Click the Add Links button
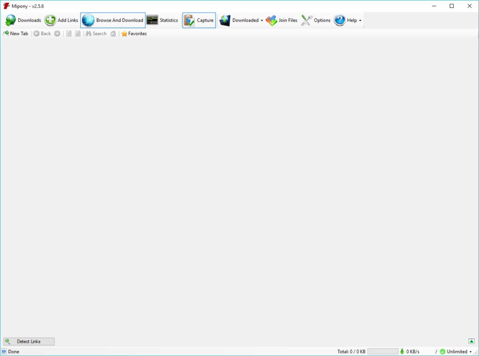Viewport: 479px width, 356px height. point(61,20)
